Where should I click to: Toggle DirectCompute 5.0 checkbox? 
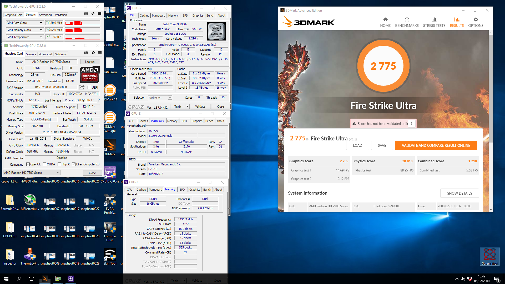pyautogui.click(x=74, y=164)
